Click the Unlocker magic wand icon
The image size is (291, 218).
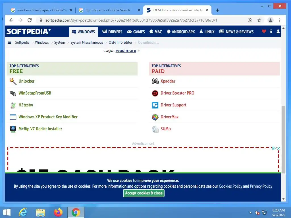(13, 81)
